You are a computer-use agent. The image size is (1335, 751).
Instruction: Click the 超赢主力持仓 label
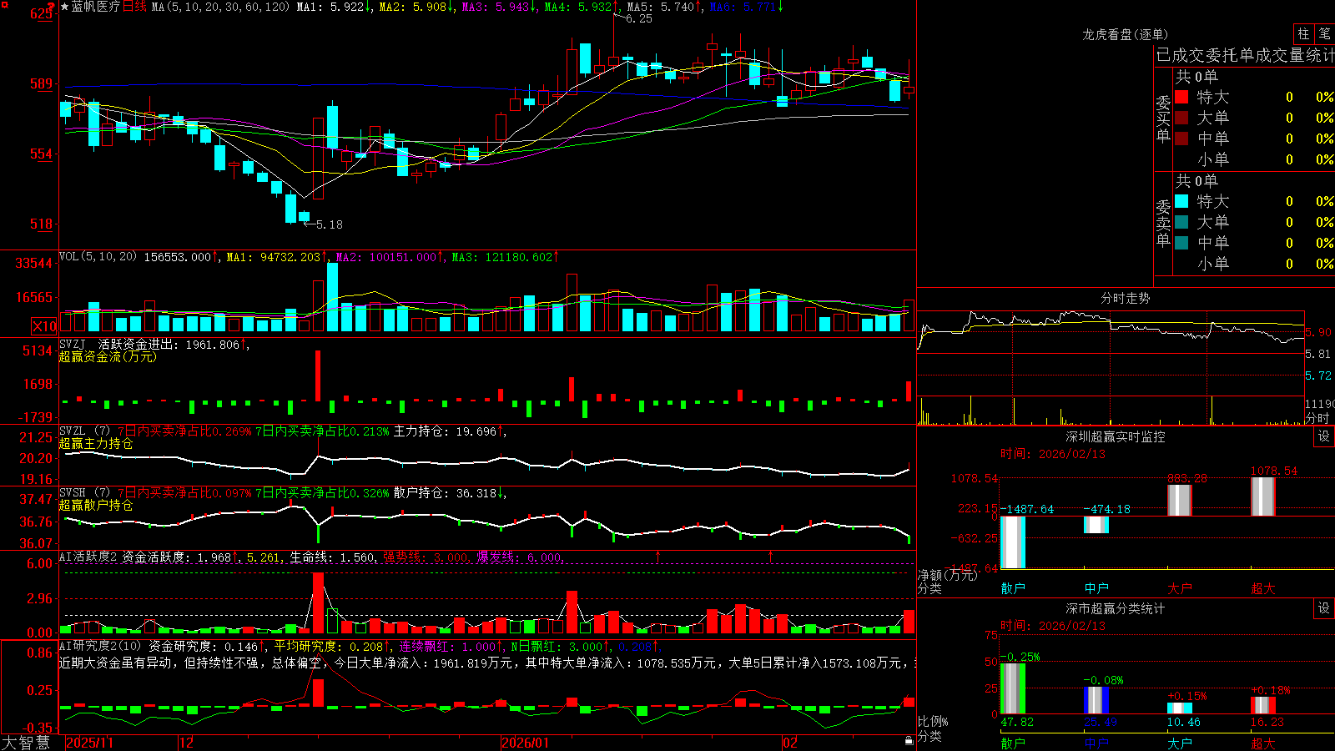[96, 443]
